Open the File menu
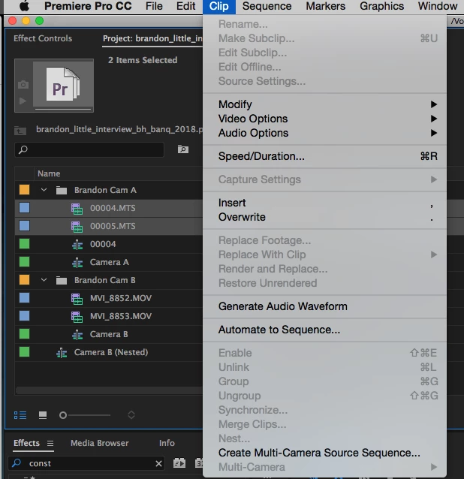Viewport: 464px width, 479px height. [x=154, y=6]
